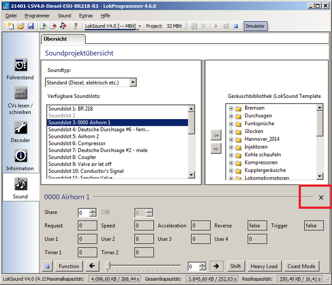332x285 pixels.
Task: Open LokSound V4.0 decoder type dropdown
Action: pyautogui.click(x=140, y=26)
